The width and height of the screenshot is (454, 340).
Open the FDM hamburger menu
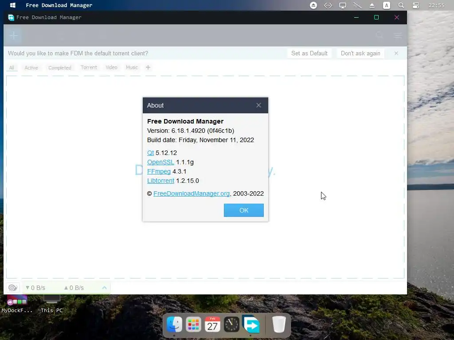[398, 35]
